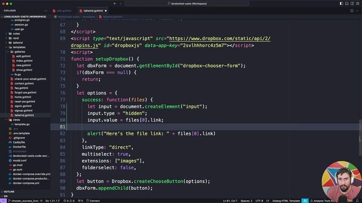Screen dimensions: 362x203
Task: Open template.go under views
Action: [22, 124]
